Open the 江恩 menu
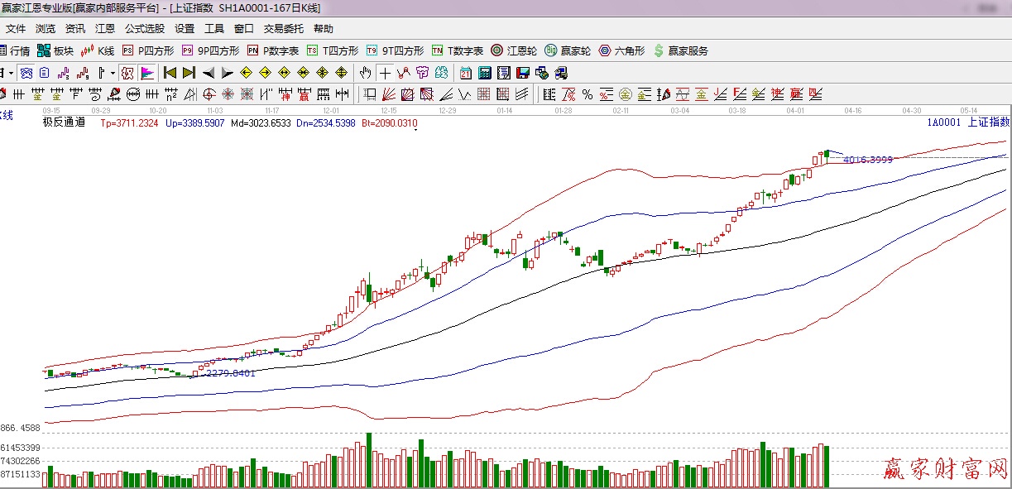Image resolution: width=1012 pixels, height=489 pixels. pos(105,28)
